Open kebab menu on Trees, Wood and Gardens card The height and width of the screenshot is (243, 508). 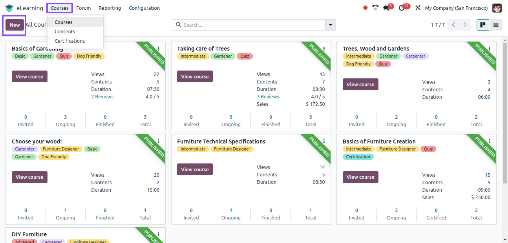(490, 49)
